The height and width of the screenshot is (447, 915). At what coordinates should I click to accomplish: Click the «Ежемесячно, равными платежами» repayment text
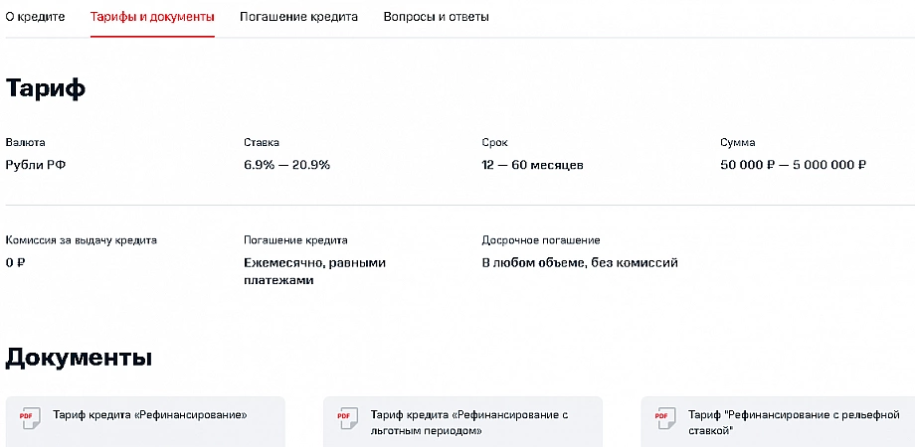click(314, 271)
